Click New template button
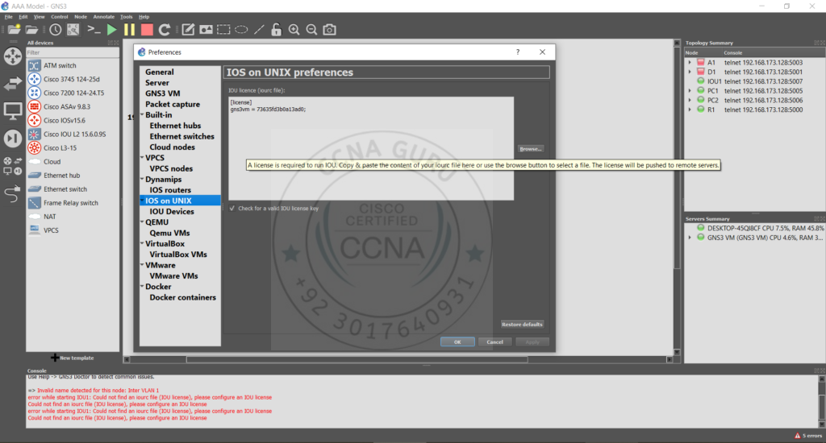Image resolution: width=826 pixels, height=443 pixels. click(x=72, y=358)
